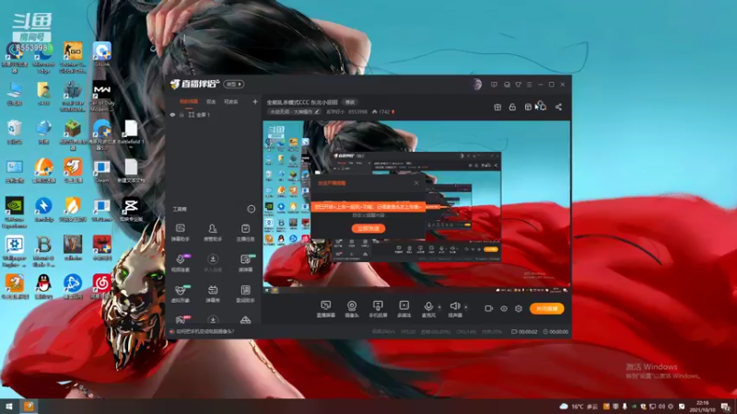
Task: Open the QQ penguin desktop icon
Action: pyautogui.click(x=43, y=286)
